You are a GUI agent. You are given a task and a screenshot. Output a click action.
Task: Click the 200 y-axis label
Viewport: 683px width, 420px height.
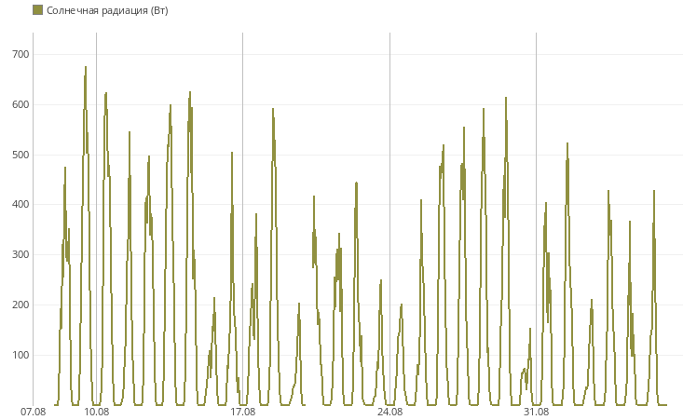(x=20, y=305)
